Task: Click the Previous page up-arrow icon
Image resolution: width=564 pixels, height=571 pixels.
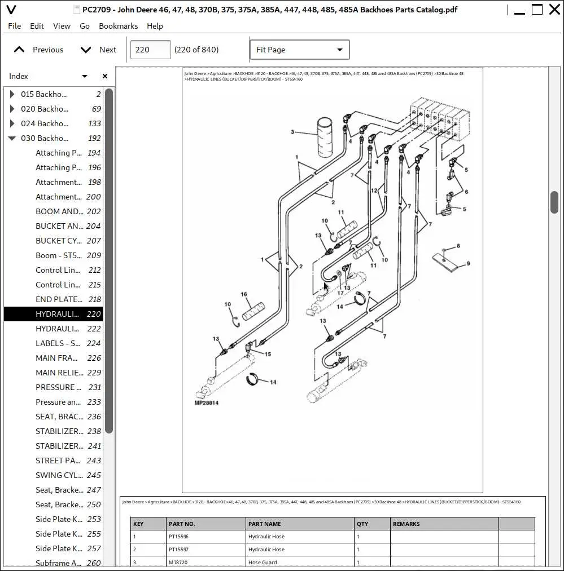Action: pyautogui.click(x=19, y=50)
